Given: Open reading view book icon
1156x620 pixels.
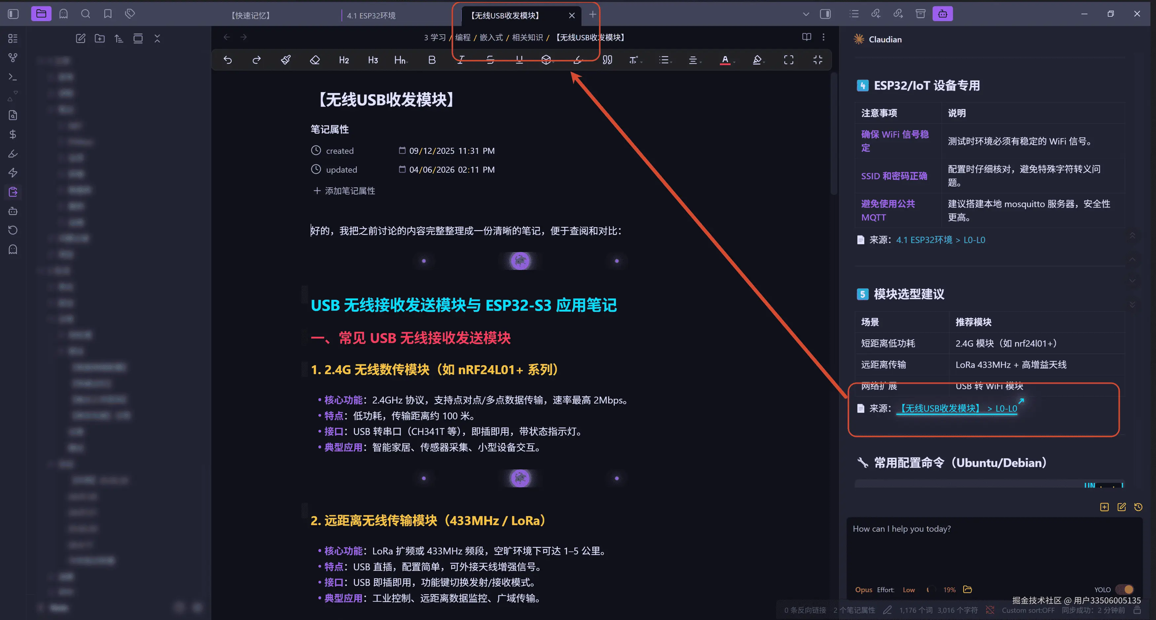Looking at the screenshot, I should point(807,37).
